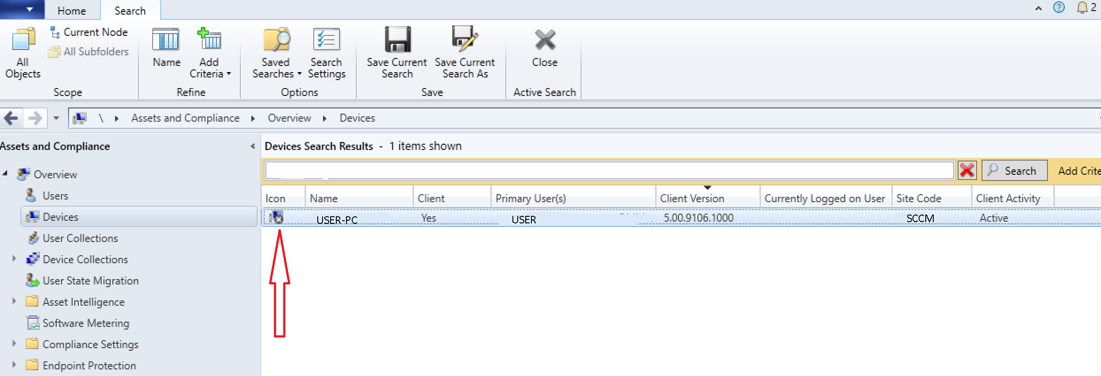Clear search with the red X button
This screenshot has height=376, width=1101.
(x=967, y=170)
